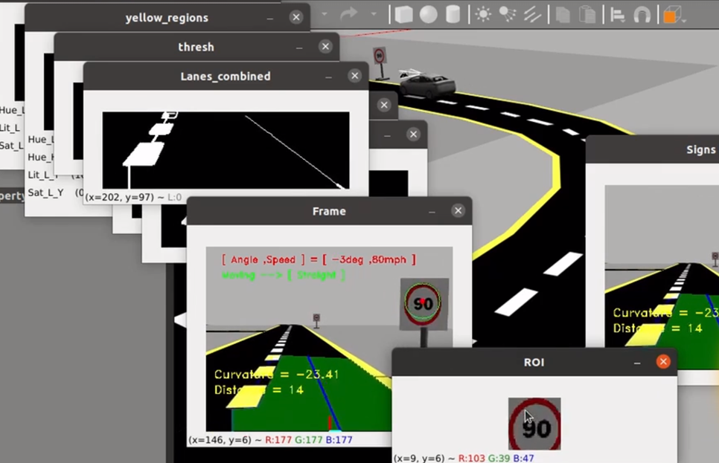Screen dimensions: 719x463
Task: Minimize the ROI window
Action: point(637,363)
